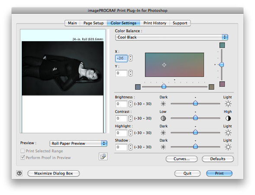255x195 pixels.
Task: Open the proof information icon button
Action: pyautogui.click(x=103, y=156)
